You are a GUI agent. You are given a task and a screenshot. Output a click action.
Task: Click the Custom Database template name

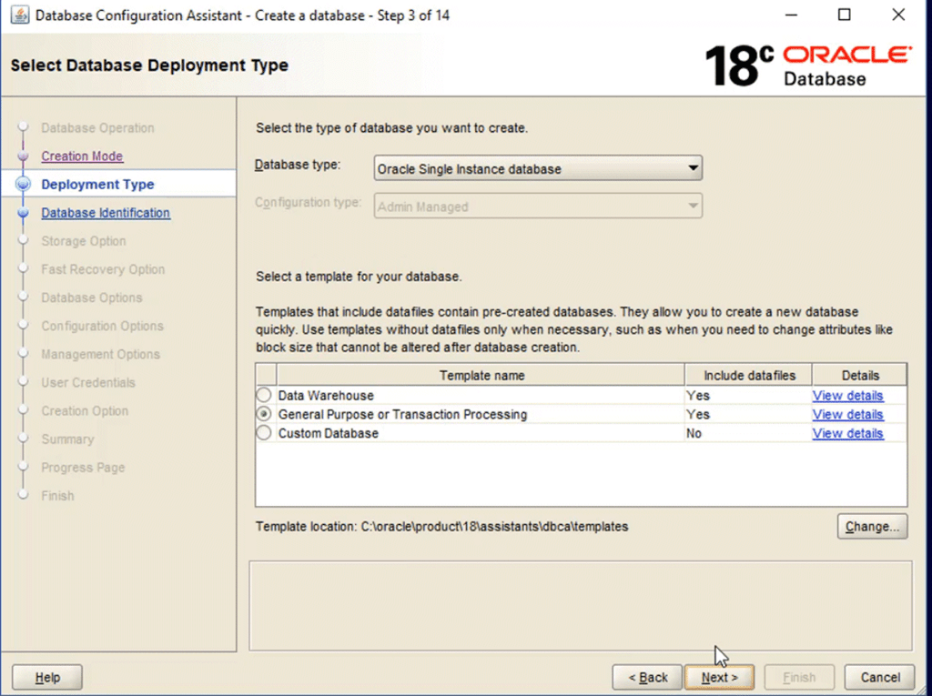coord(328,433)
